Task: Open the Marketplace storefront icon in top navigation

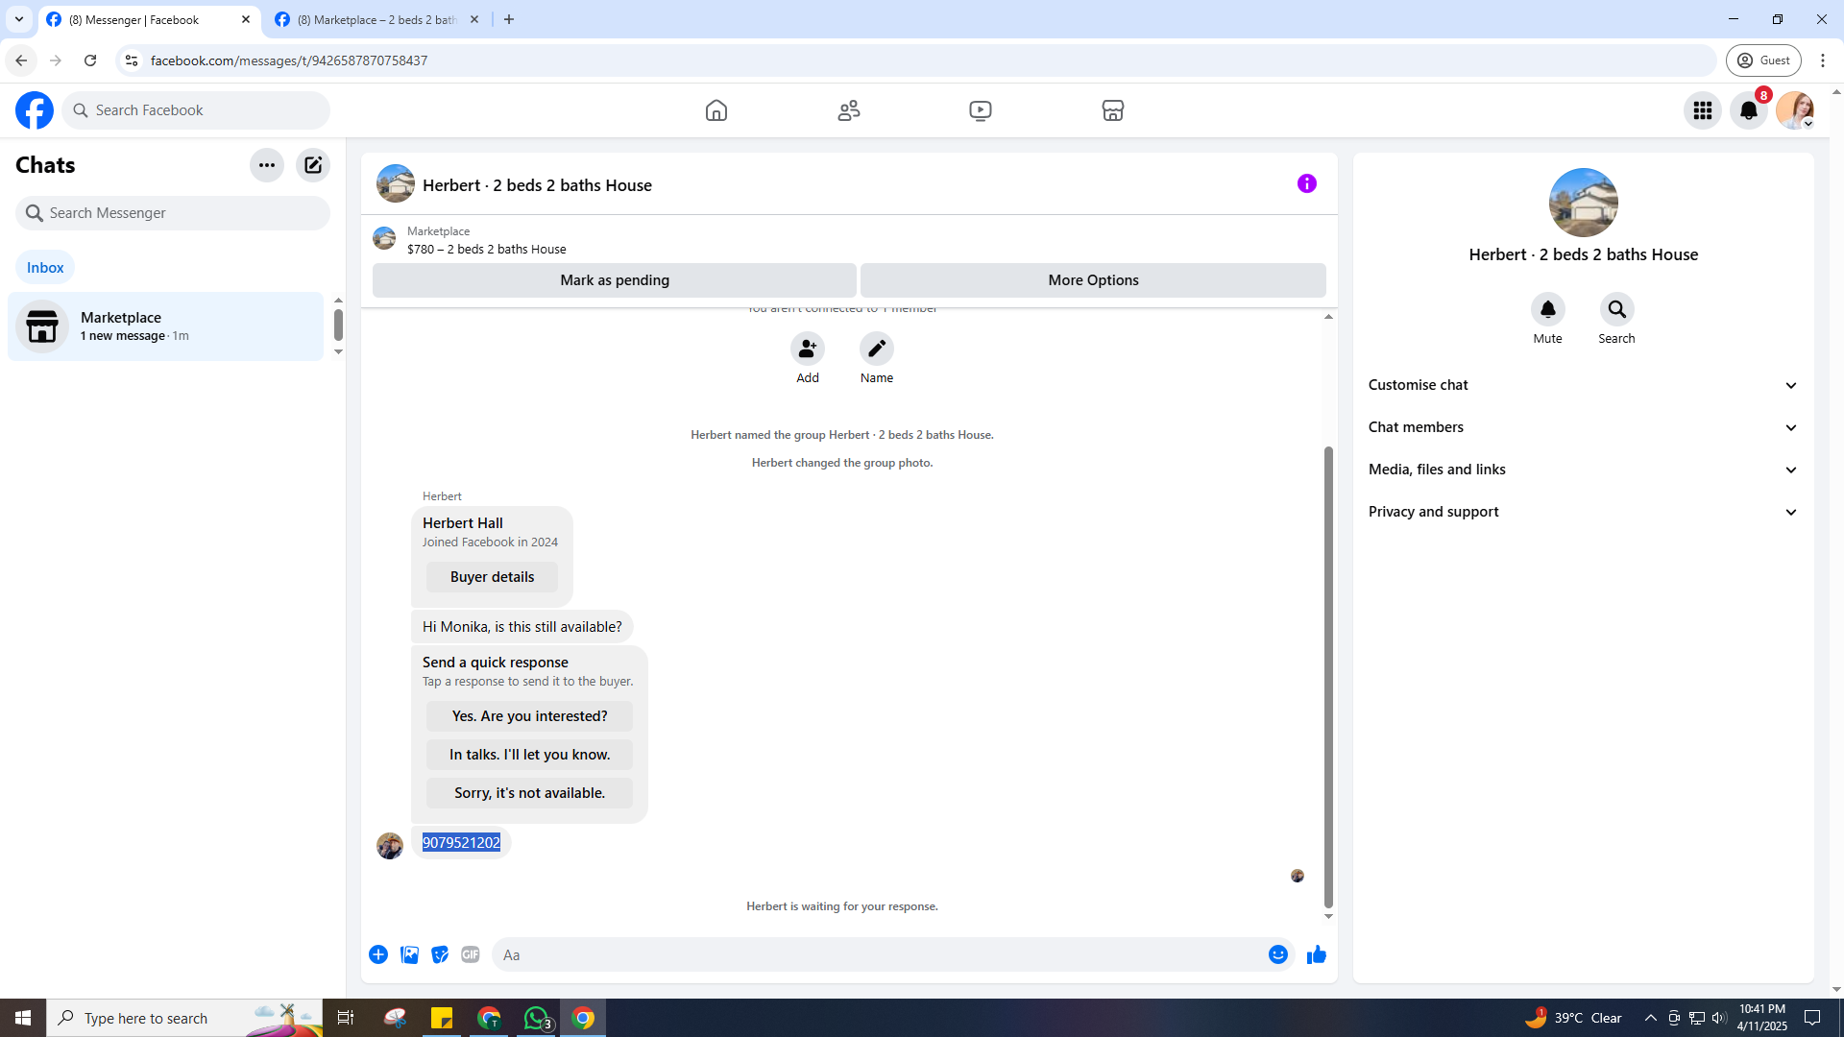Action: pyautogui.click(x=1113, y=110)
